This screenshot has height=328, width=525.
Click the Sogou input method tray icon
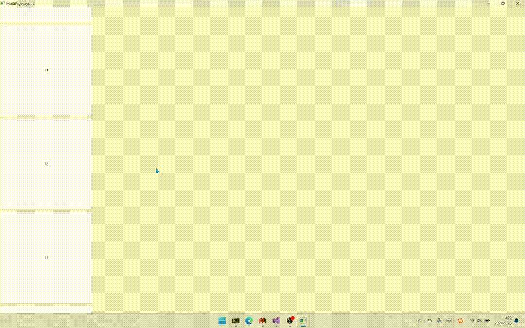click(461, 321)
